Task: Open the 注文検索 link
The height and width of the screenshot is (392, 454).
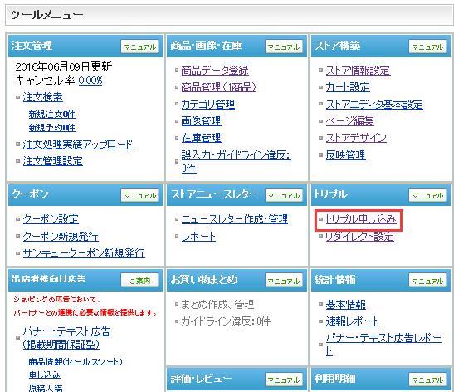Action: (x=42, y=97)
